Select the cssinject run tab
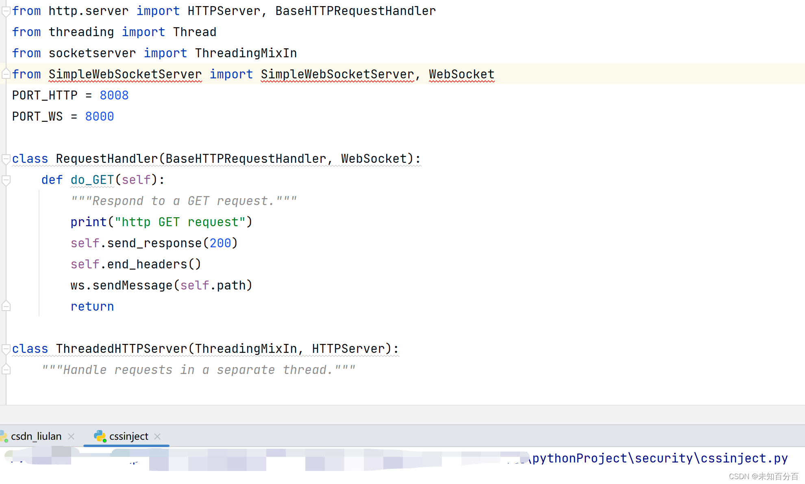Screen dimensions: 805x484 128,436
